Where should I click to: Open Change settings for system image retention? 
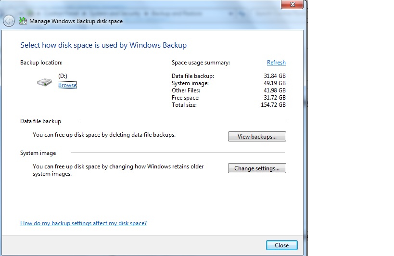(x=257, y=168)
